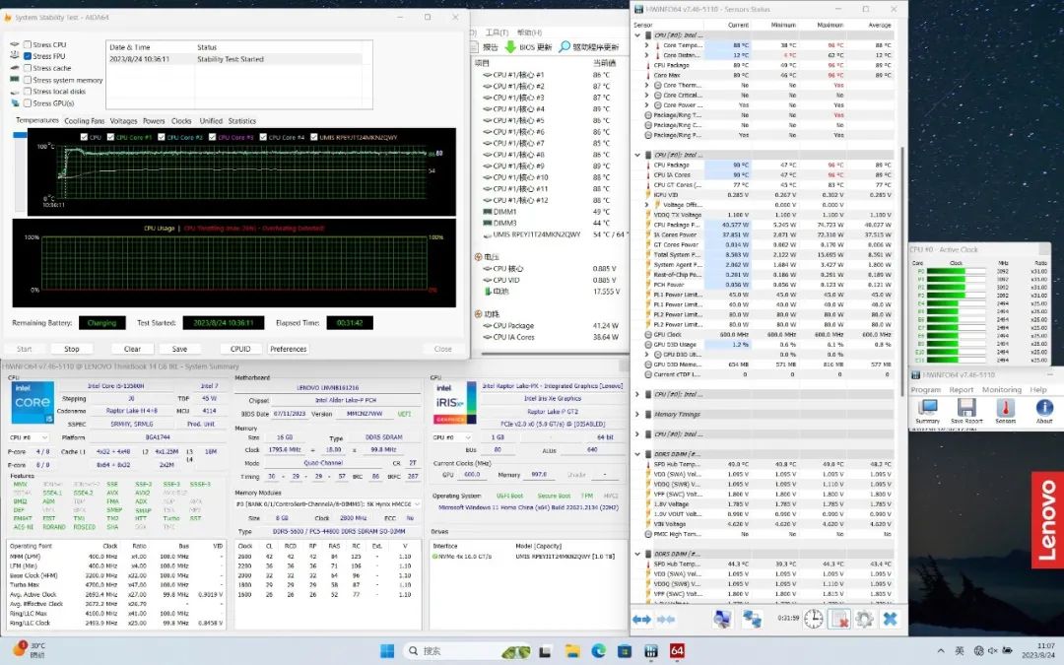
Task: Enable the Stress GPU(s) checkbox
Action: (x=28, y=103)
